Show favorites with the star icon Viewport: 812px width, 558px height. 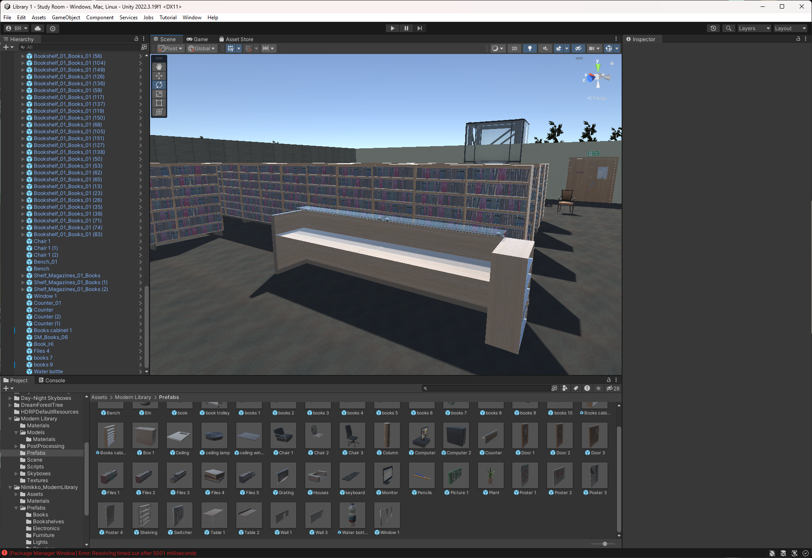click(x=598, y=388)
